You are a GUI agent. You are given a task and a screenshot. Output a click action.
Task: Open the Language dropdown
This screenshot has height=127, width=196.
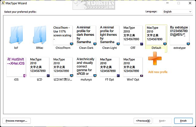(x=178, y=12)
